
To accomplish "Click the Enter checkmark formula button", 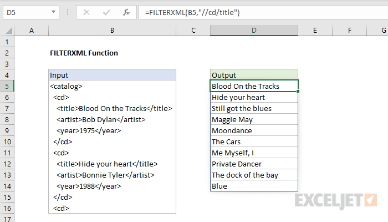I will 106,12.
